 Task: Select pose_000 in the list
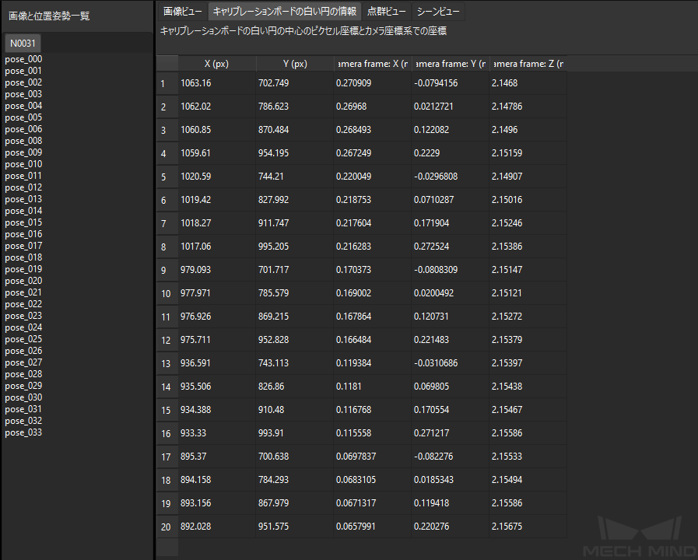click(23, 59)
